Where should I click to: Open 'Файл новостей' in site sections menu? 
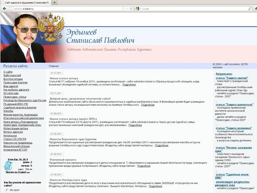coord(12,76)
